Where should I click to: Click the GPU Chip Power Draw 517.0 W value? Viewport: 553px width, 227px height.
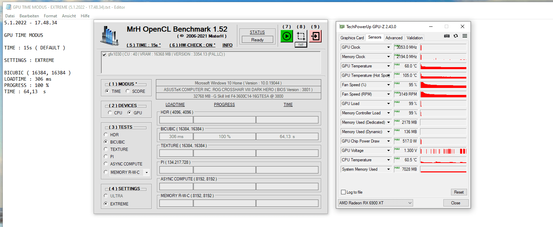tap(406, 141)
